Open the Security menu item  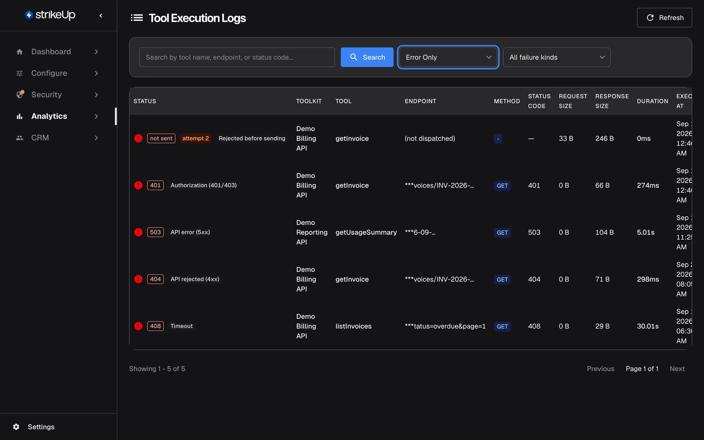[x=58, y=95]
